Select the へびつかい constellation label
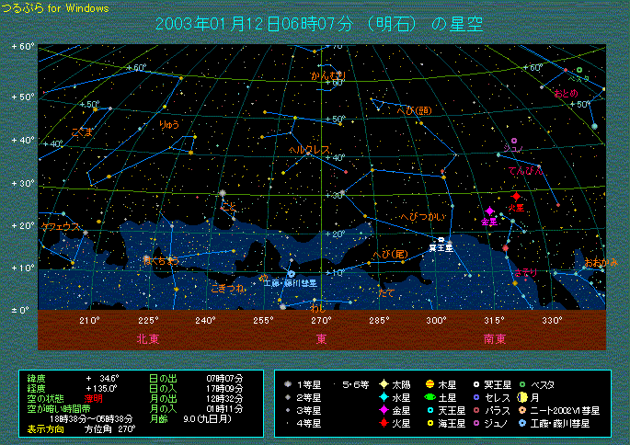The width and height of the screenshot is (630, 445). pos(423,216)
